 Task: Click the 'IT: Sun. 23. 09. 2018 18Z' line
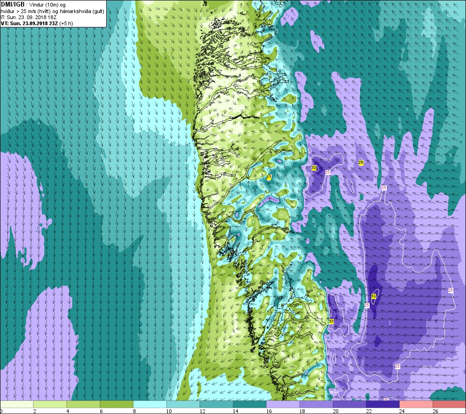click(29, 17)
